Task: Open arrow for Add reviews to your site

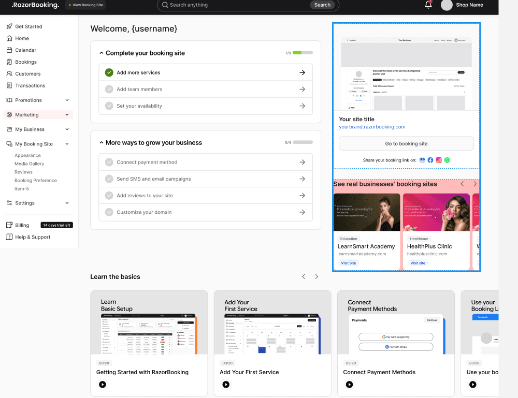Action: [x=302, y=195]
